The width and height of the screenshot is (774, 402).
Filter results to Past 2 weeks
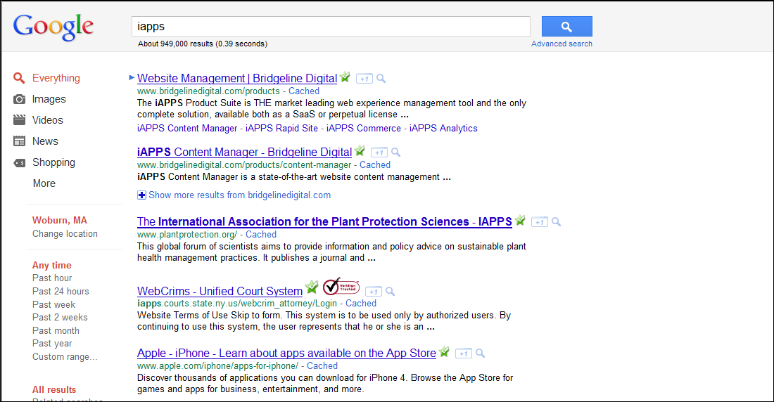click(60, 318)
